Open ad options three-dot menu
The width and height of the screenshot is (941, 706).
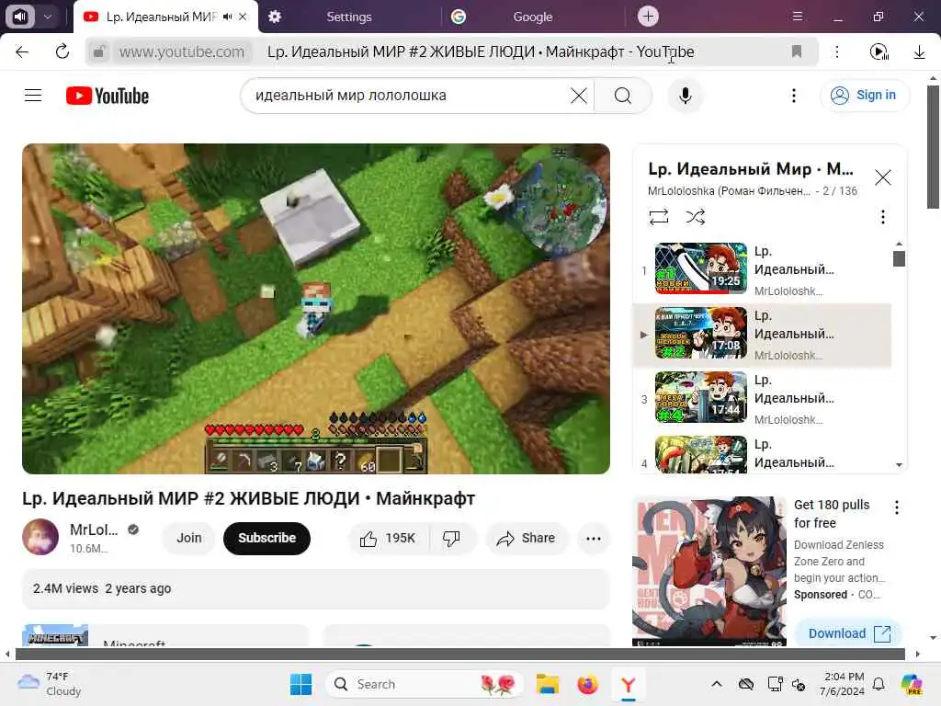(896, 507)
